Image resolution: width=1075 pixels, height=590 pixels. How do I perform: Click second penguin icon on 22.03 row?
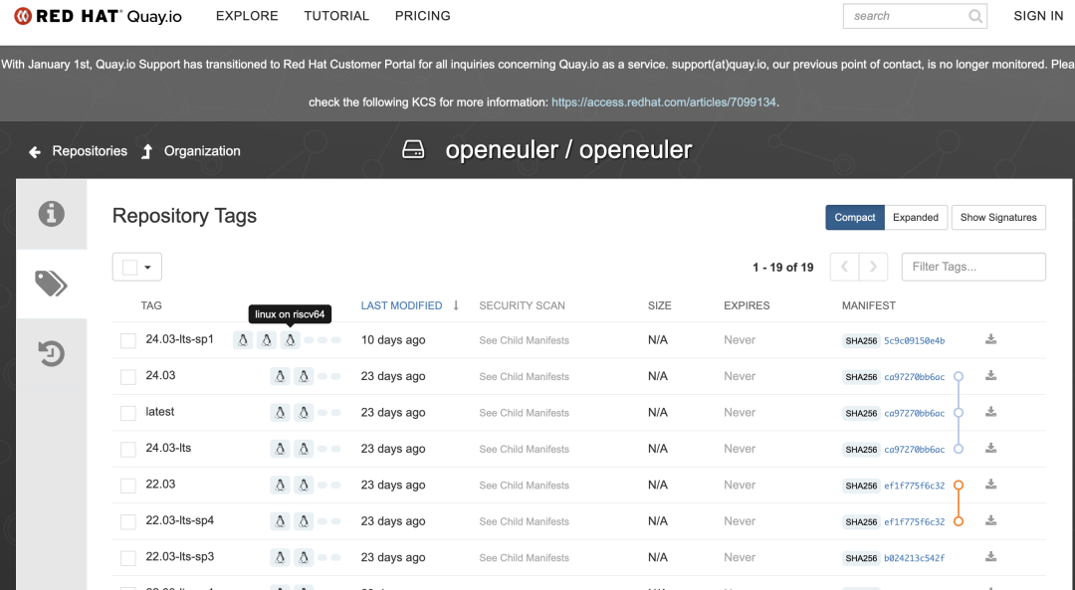(x=304, y=486)
